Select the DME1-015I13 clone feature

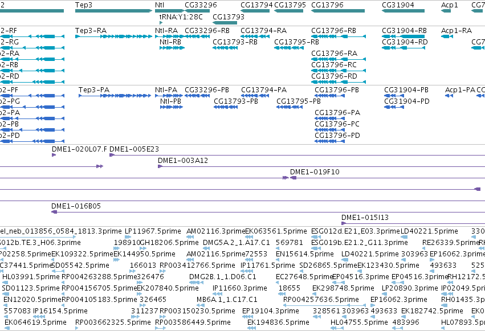pyautogui.click(x=413, y=223)
